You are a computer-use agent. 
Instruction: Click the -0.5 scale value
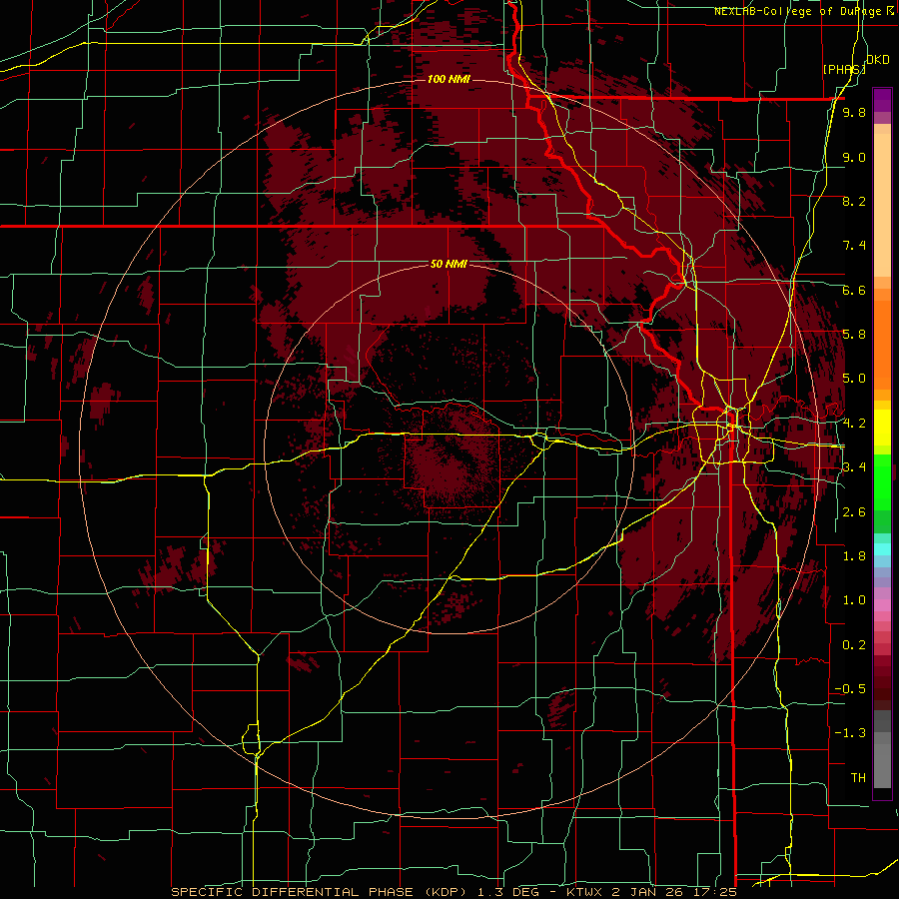[850, 689]
